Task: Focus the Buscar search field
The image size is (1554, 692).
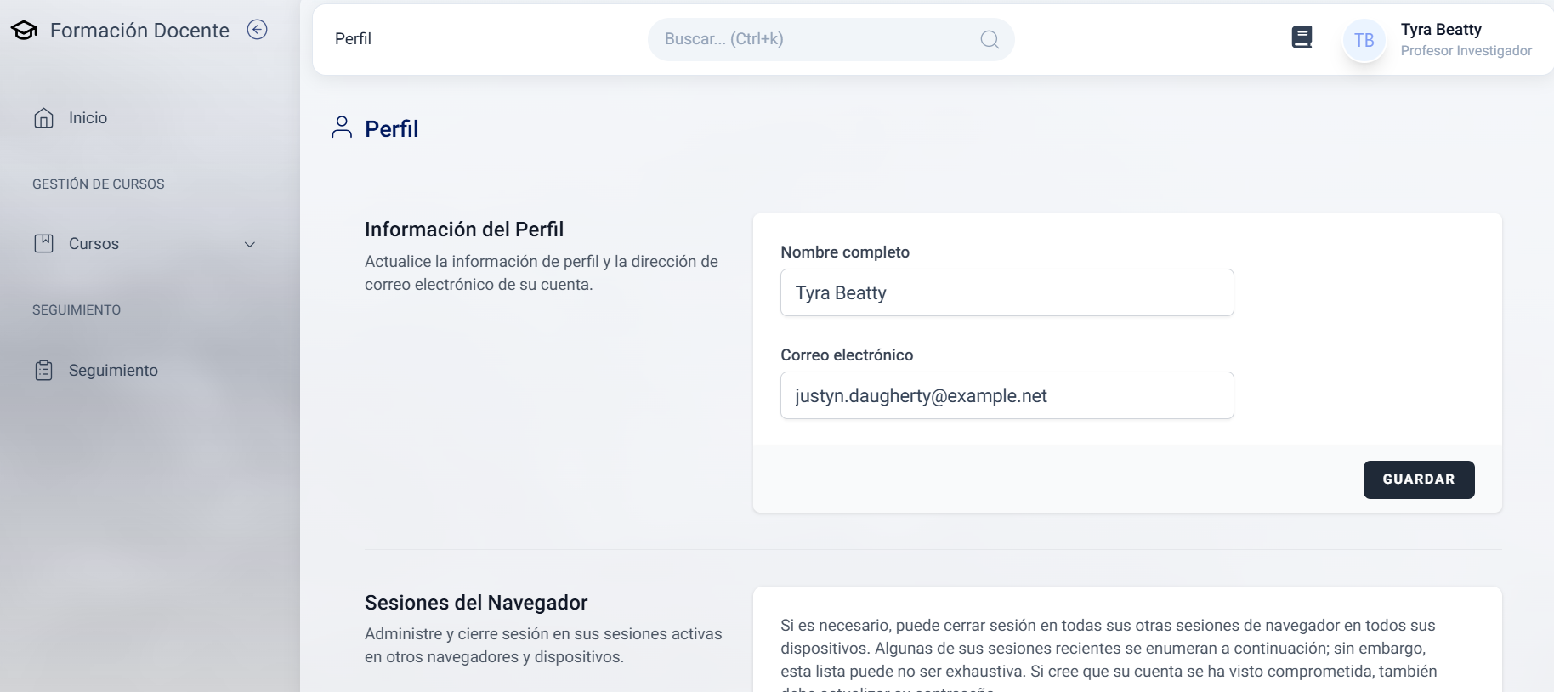Action: pyautogui.click(x=816, y=39)
